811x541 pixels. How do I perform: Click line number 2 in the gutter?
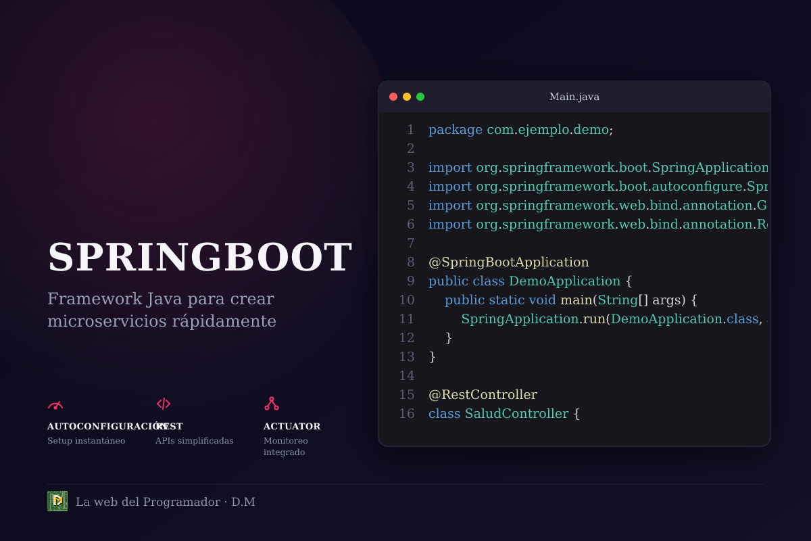(x=410, y=149)
